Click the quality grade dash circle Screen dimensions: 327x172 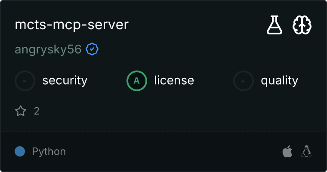tap(244, 80)
